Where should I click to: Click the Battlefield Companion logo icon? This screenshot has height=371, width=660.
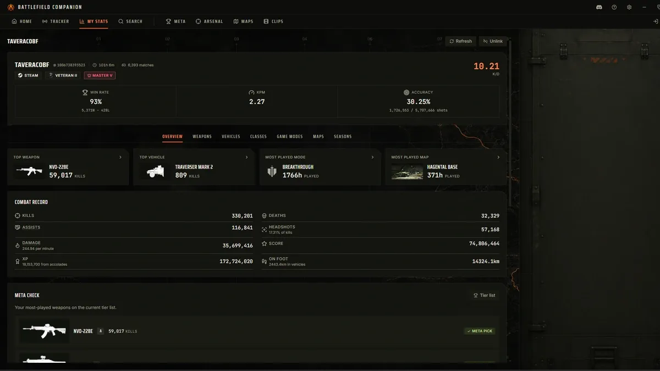tap(11, 7)
